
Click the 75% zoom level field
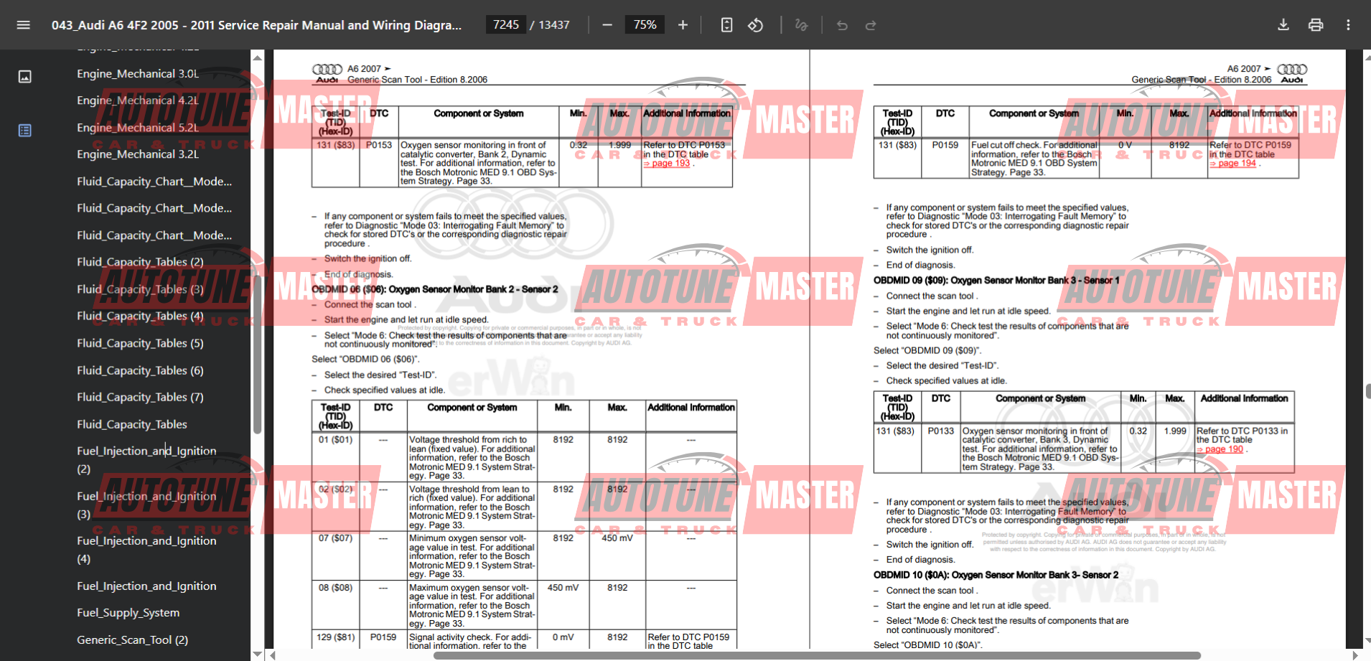pos(645,25)
